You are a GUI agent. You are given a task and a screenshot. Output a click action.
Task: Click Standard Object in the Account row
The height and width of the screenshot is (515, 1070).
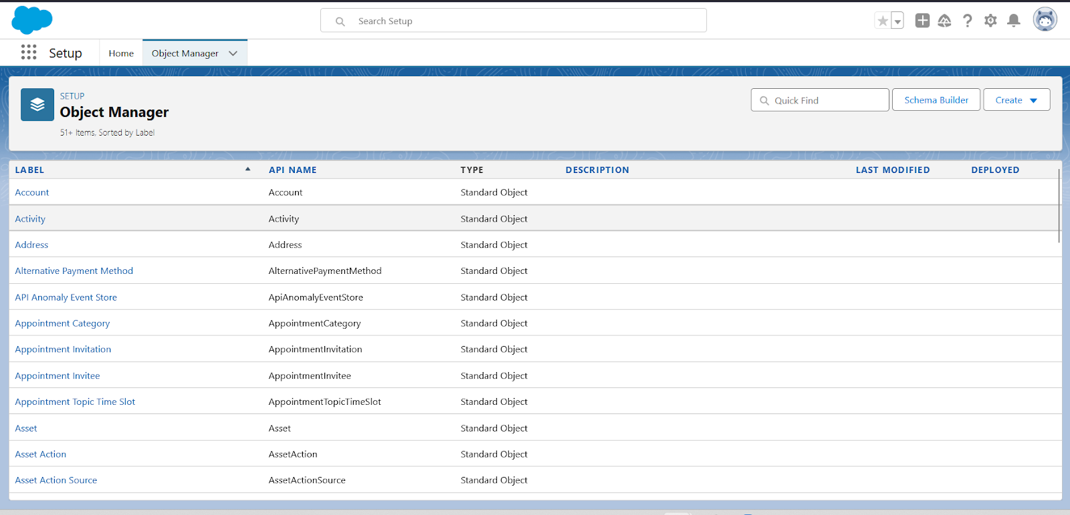[494, 192]
